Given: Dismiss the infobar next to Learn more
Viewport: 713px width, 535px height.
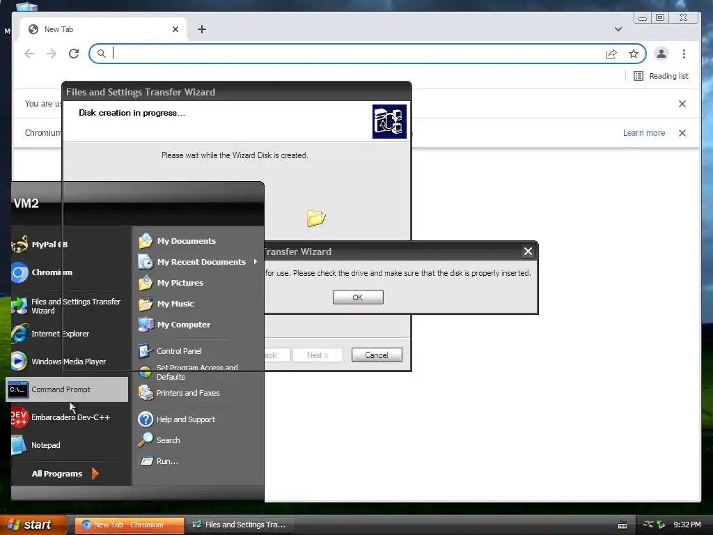Looking at the screenshot, I should pyautogui.click(x=682, y=133).
